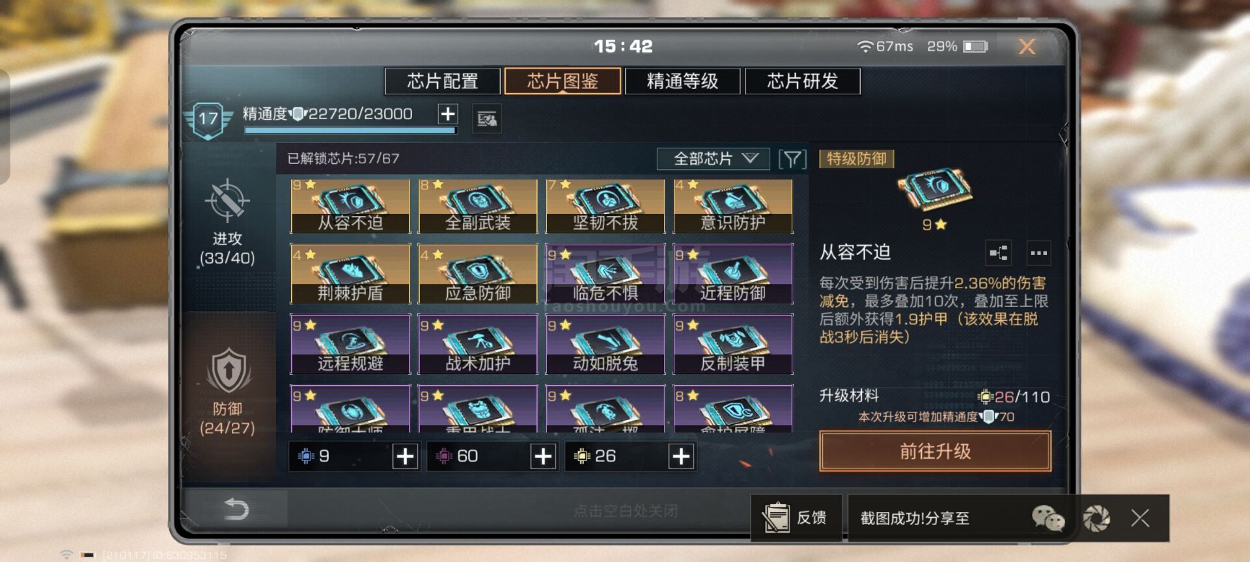Viewport: 1250px width, 562px height.
Task: Click the back arrow at bottom left
Action: coord(236,509)
